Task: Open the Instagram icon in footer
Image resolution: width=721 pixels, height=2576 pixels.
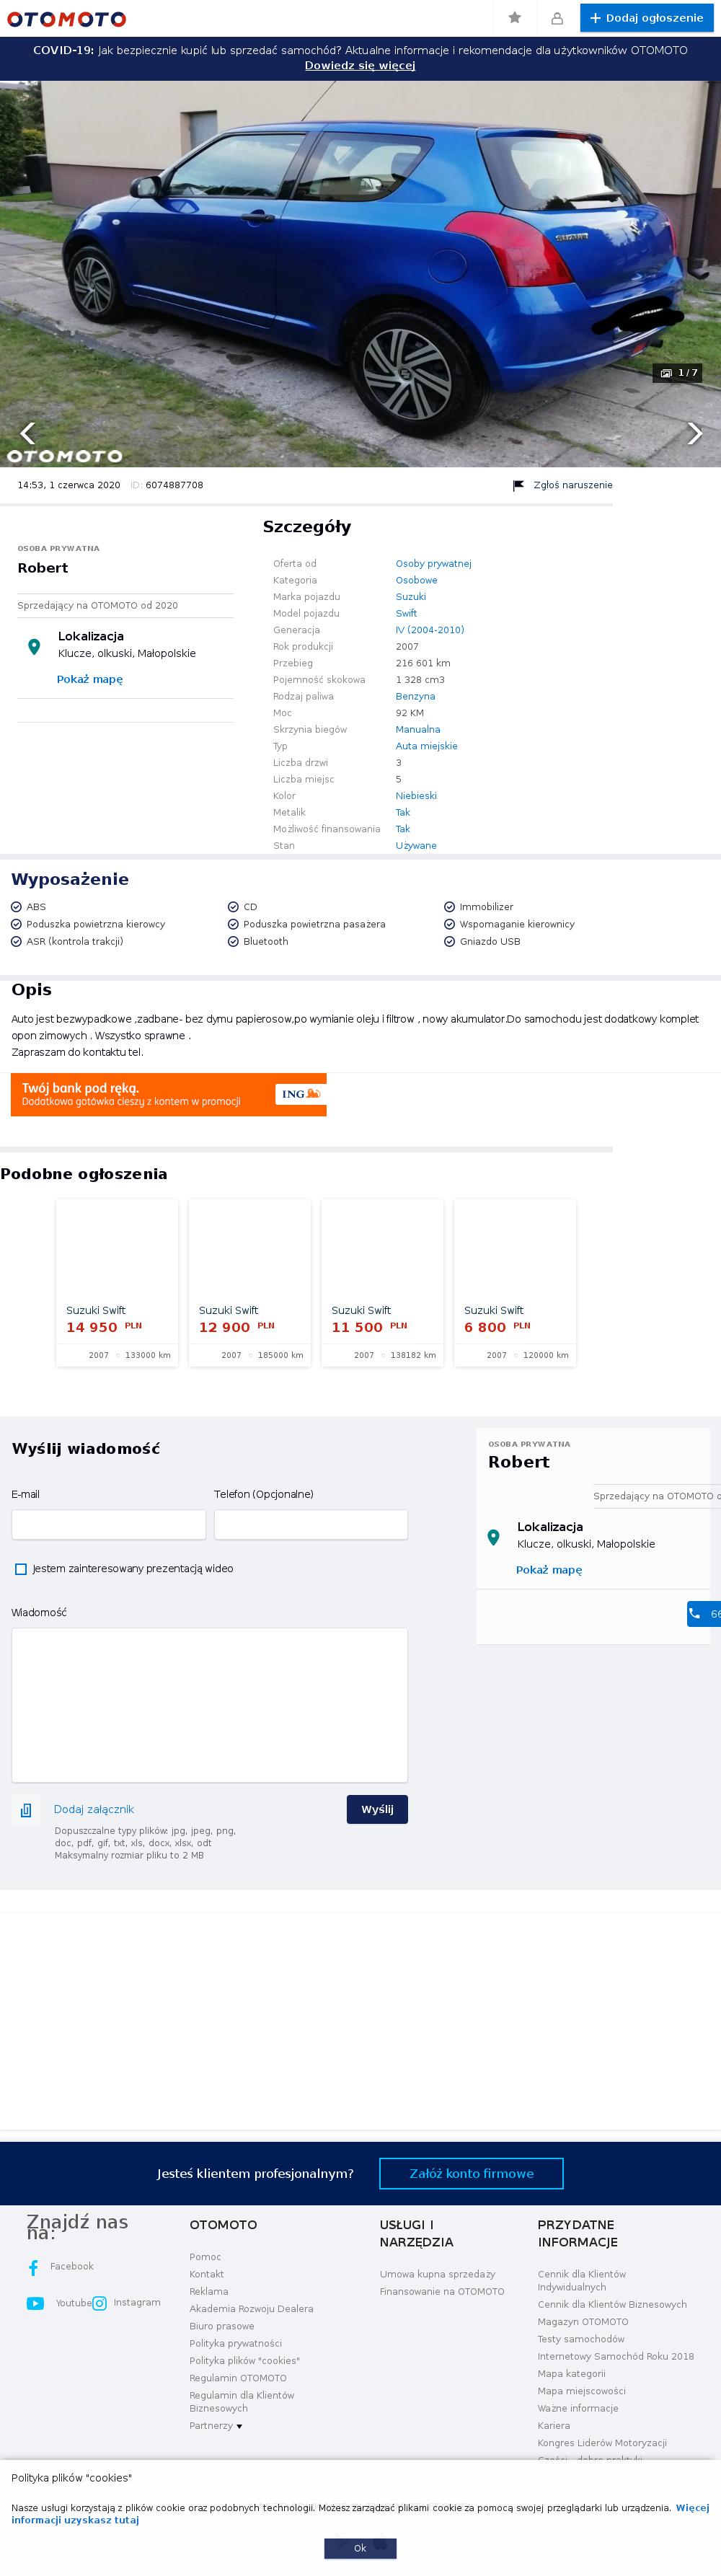Action: [x=100, y=2303]
